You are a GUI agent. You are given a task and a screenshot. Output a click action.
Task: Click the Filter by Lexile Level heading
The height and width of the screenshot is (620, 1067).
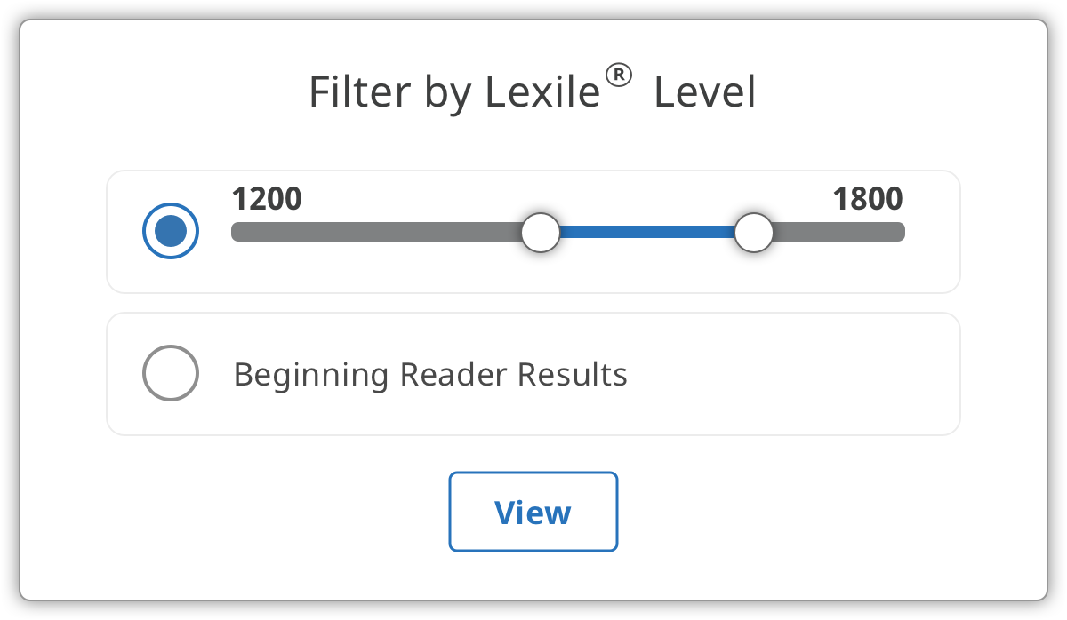[533, 91]
